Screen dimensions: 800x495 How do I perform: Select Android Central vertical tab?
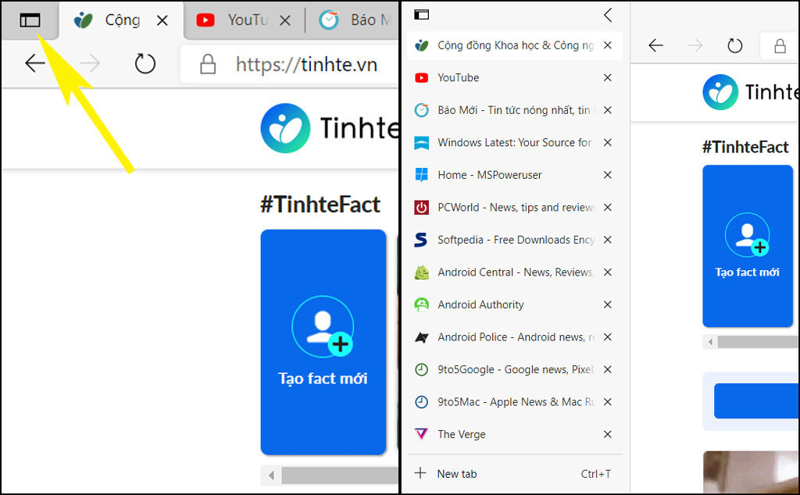click(x=515, y=272)
